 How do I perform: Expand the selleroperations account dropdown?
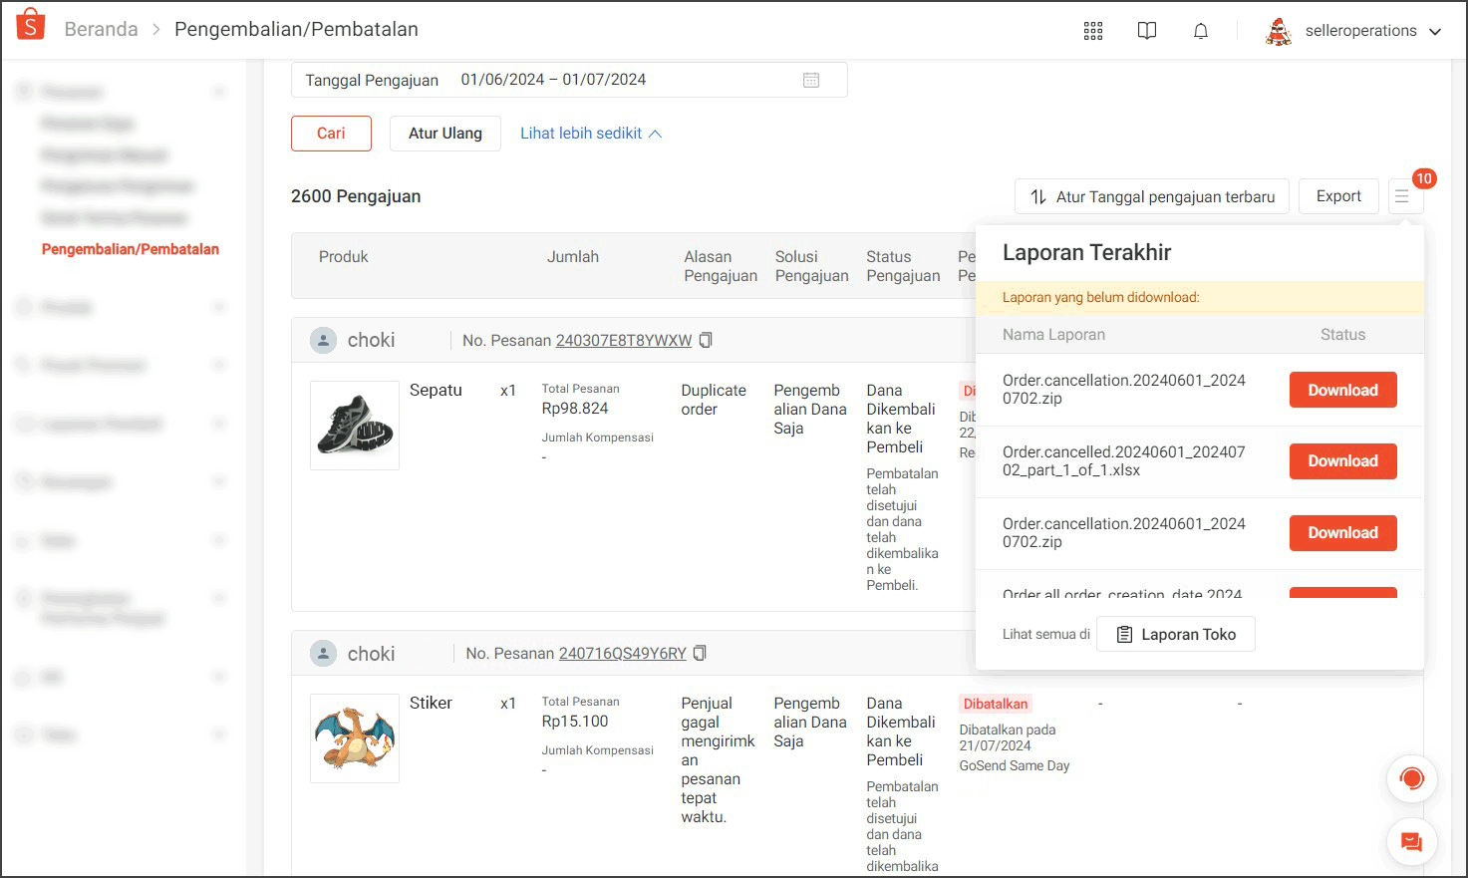tap(1435, 31)
